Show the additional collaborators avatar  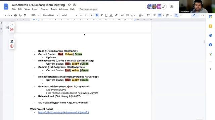pos(164,7)
